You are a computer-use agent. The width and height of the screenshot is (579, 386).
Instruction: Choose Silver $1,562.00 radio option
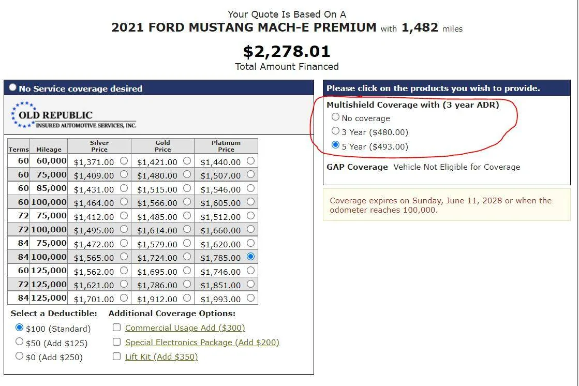click(124, 271)
